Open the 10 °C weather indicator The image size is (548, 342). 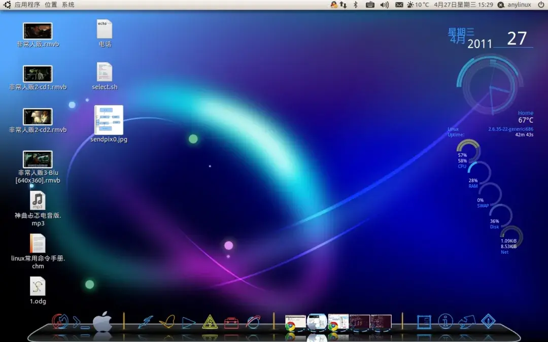418,5
